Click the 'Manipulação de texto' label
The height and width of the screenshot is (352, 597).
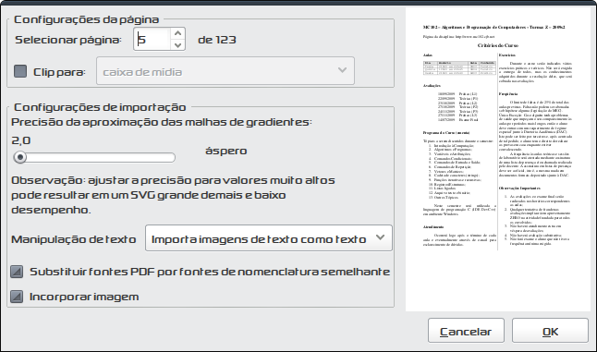(74, 239)
